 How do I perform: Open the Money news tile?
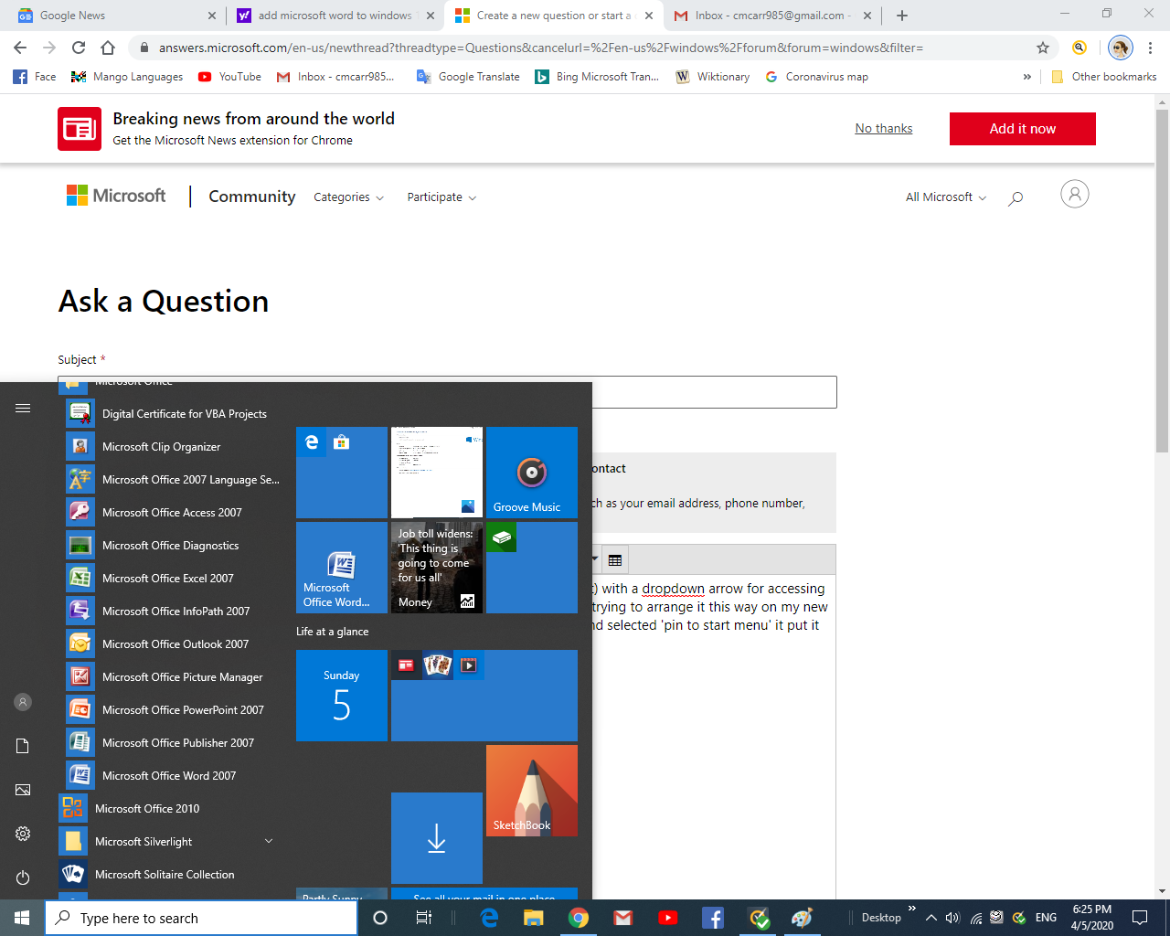click(x=437, y=568)
